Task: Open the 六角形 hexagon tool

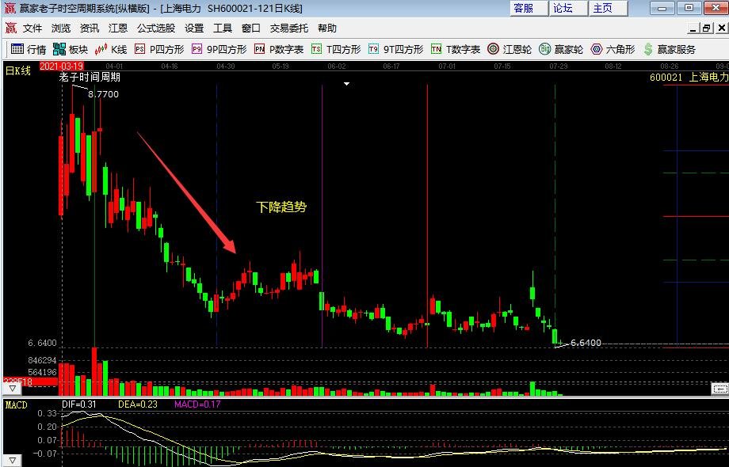Action: [613, 49]
